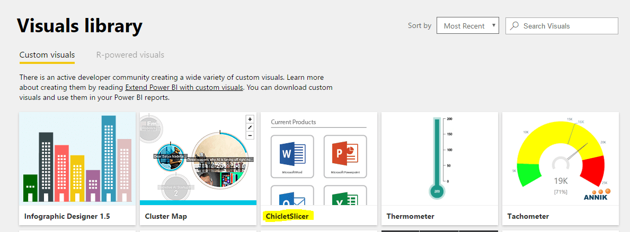Switch to the R-powered visuals tab

point(130,55)
